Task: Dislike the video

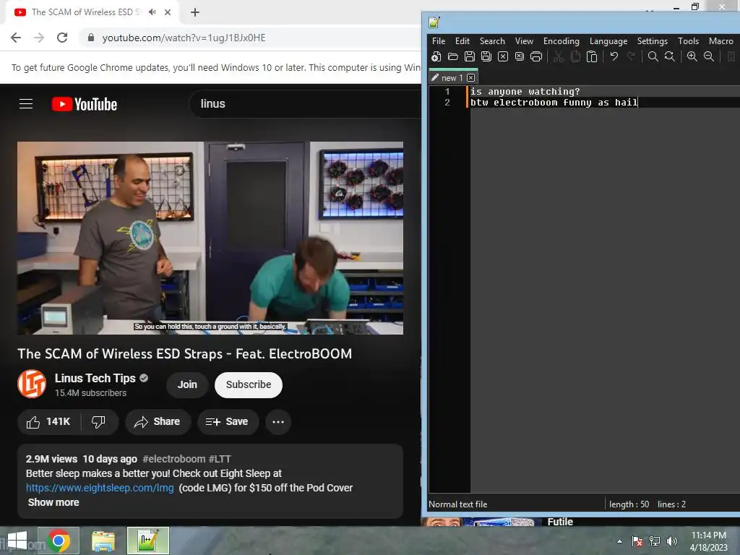Action: coord(99,421)
